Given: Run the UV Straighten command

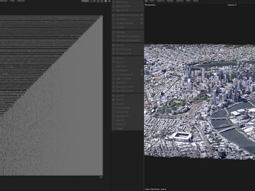Looking at the screenshot, I should [x=126, y=71].
